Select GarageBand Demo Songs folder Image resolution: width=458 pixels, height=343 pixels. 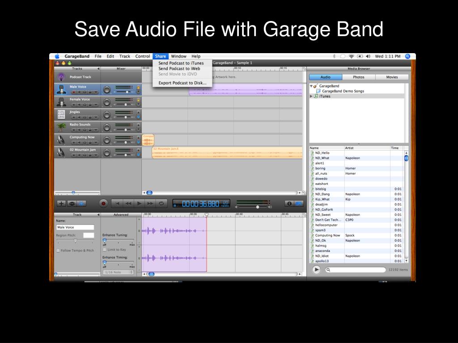coord(343,91)
